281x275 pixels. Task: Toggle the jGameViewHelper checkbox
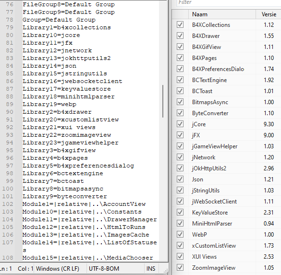pyautogui.click(x=180, y=146)
